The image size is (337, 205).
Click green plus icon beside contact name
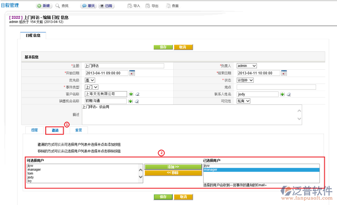283,94
